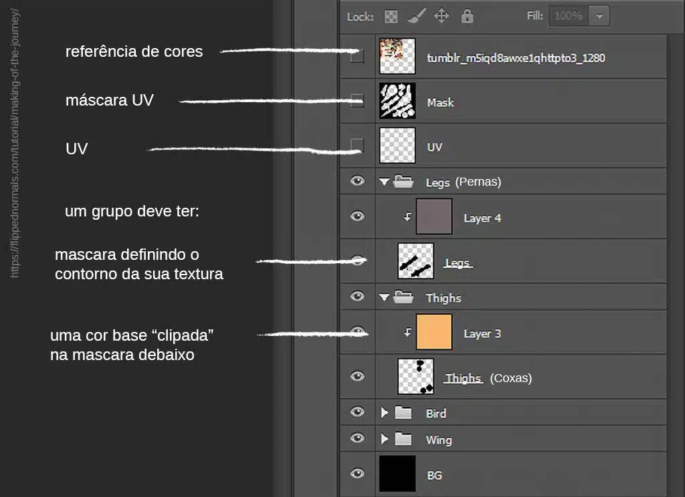Click the flippednormals.com tutorial URL
Screen dimensions: 685x497
(16, 143)
